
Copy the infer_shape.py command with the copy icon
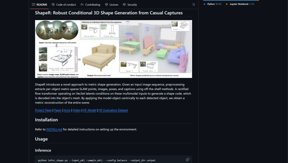[188, 160]
